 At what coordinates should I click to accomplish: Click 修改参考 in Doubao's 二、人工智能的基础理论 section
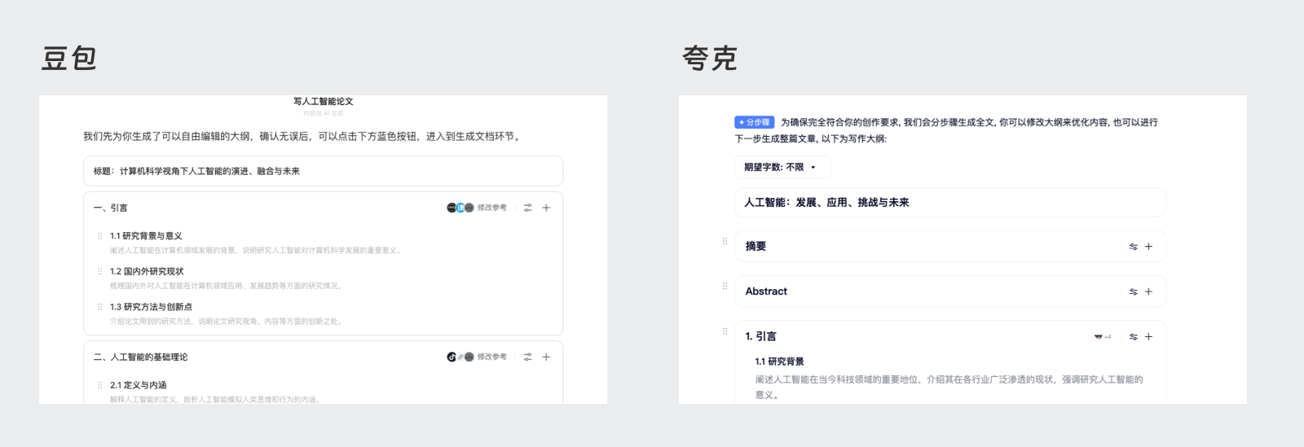pyautogui.click(x=491, y=357)
